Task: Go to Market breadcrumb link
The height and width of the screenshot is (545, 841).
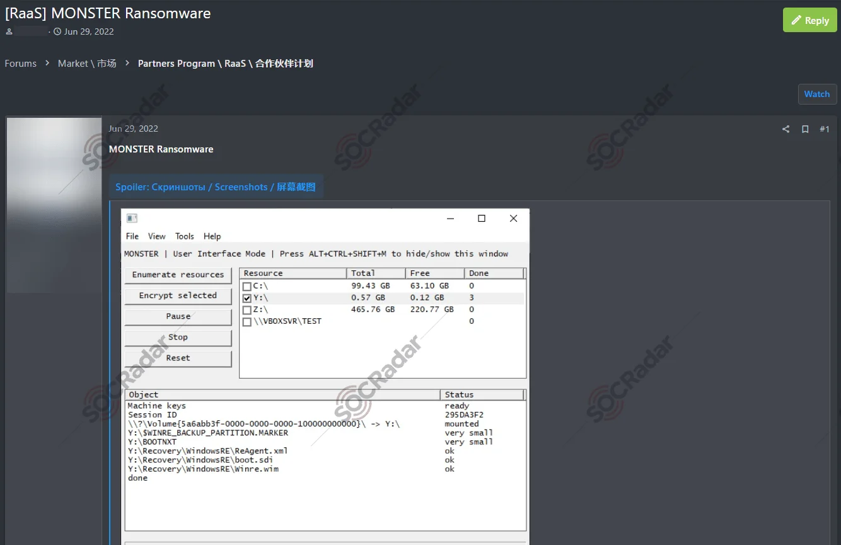Action: tap(87, 63)
